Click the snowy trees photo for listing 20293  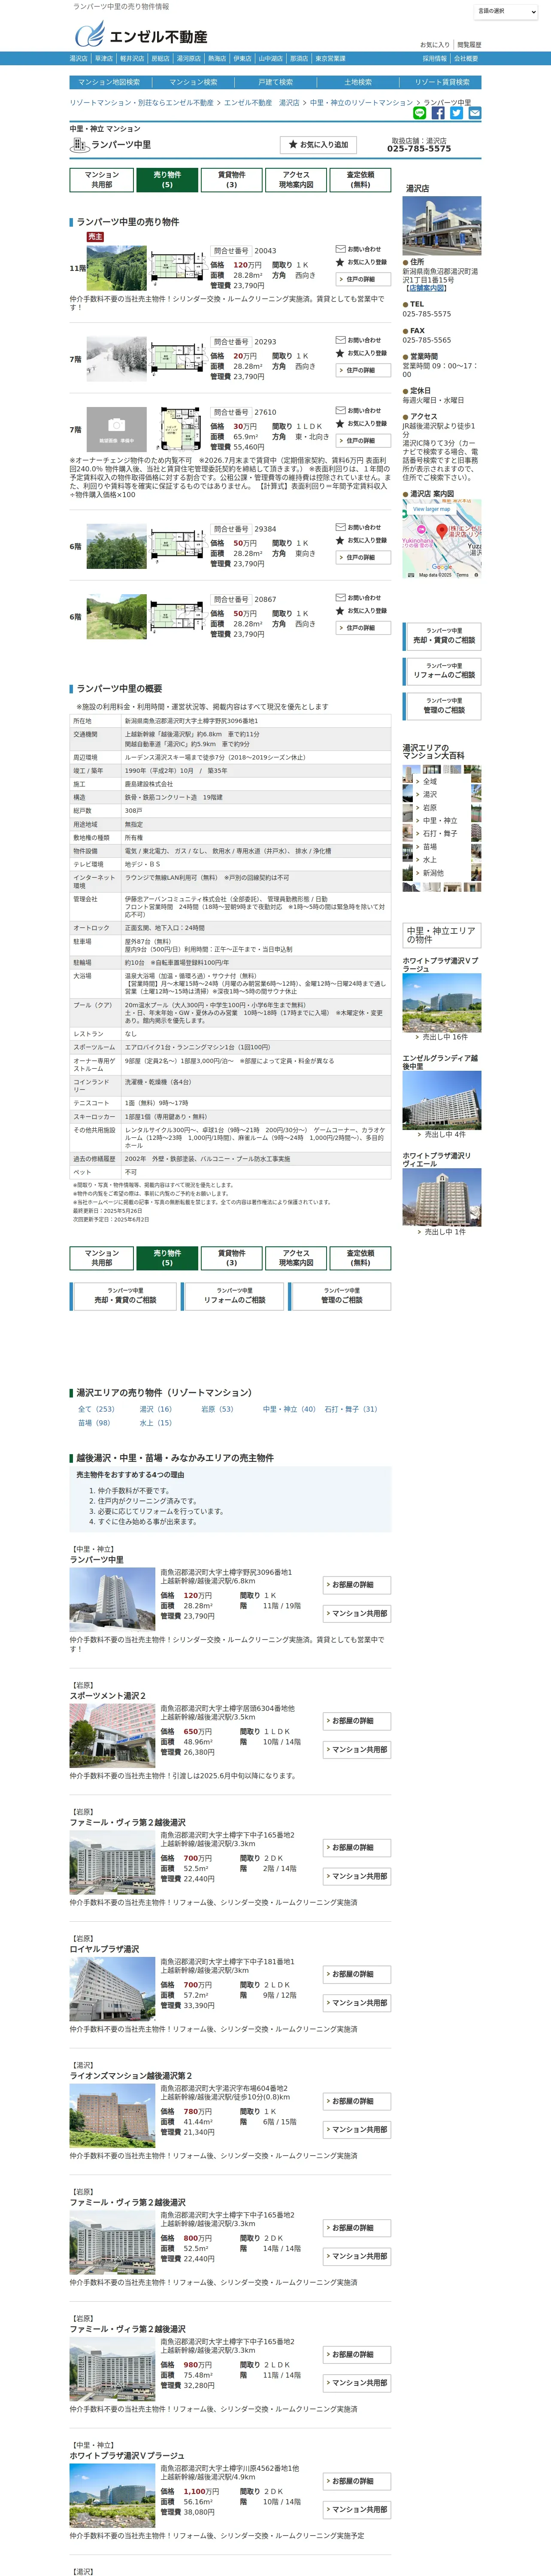pyautogui.click(x=117, y=359)
